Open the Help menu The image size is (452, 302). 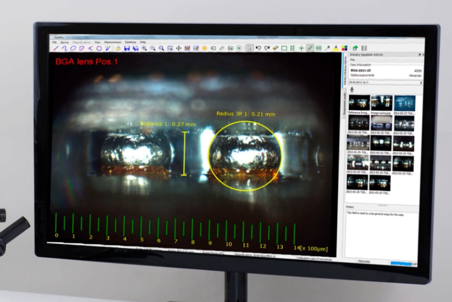coord(143,42)
